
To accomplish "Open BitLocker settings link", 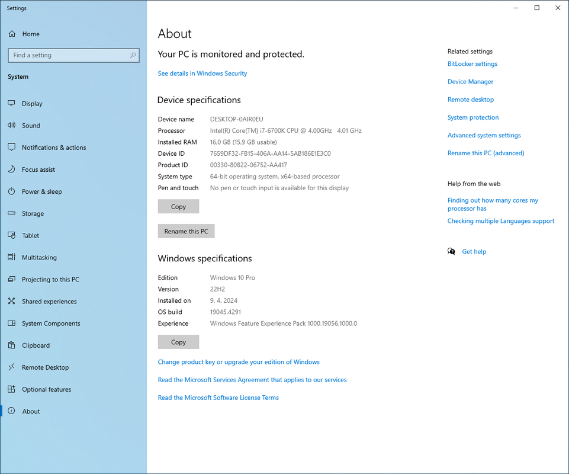I will (472, 63).
